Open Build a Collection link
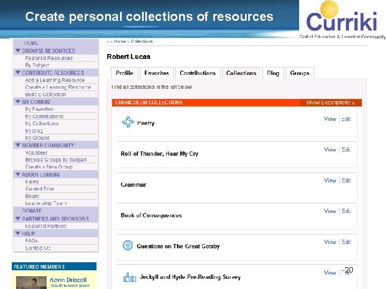 45,94
